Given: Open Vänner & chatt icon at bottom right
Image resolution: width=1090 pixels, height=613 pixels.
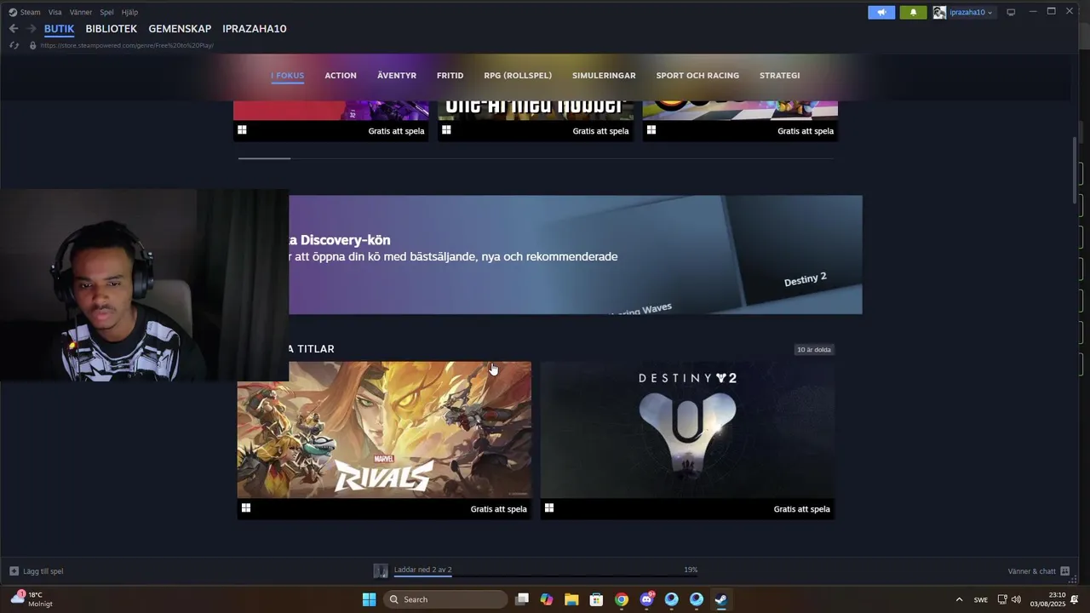Looking at the screenshot, I should click(x=1064, y=571).
